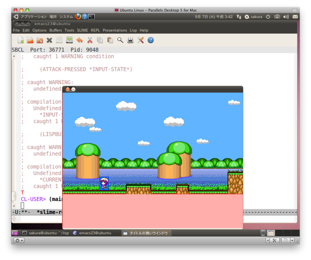Open the Lisp menu
Viewport: 311px width, 260px height.
click(x=133, y=30)
